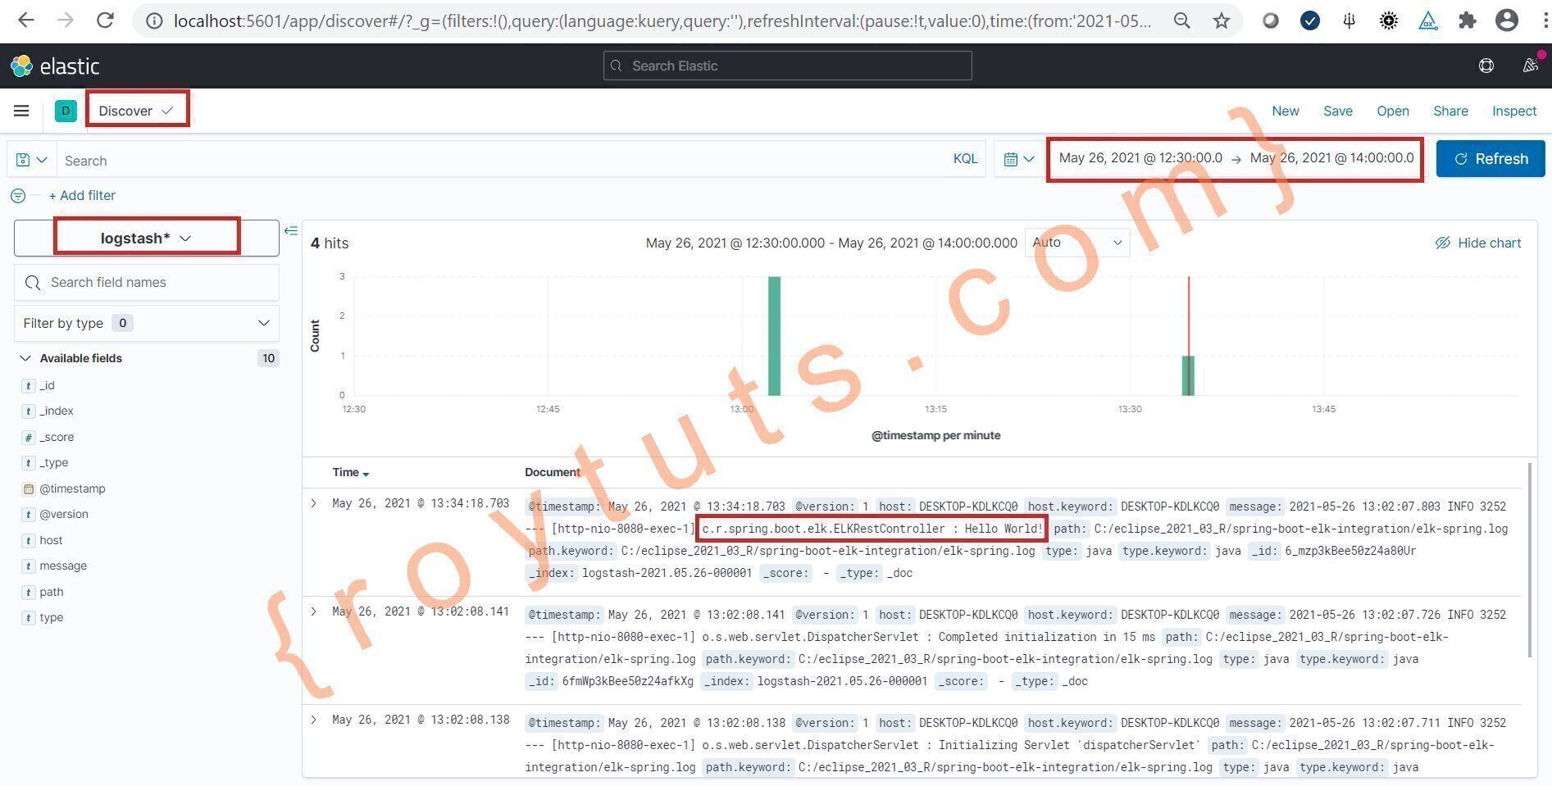Click the @timestamp date field type icon
The image size is (1552, 786).
click(x=29, y=489)
